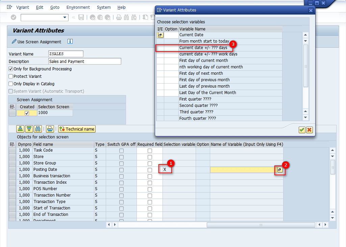Viewport: 346px width, 247px height.
Task: Click the sort ascending toolbar icon
Action: (21, 129)
